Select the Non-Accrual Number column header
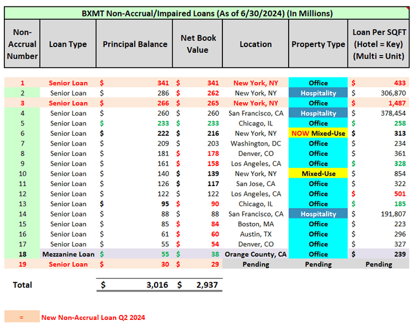Screen dimensions: 414x329 tap(22, 44)
